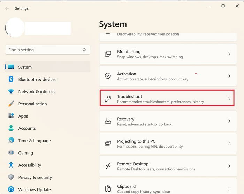Close the Settings window
Viewport: 244px width, 194px height.
click(237, 6)
